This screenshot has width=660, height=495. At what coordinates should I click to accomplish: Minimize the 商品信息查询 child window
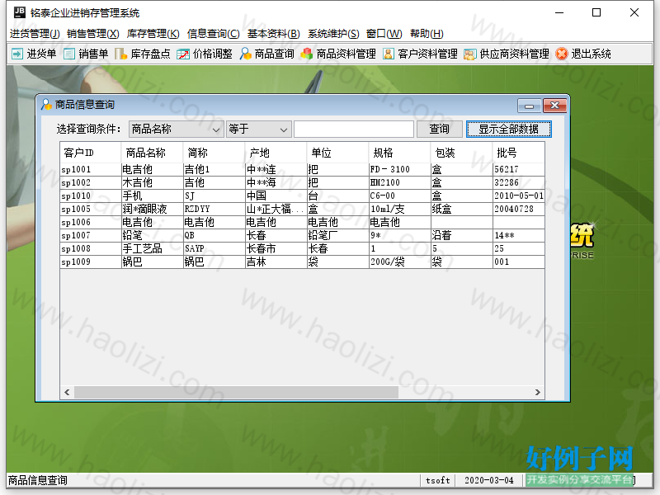(529, 106)
